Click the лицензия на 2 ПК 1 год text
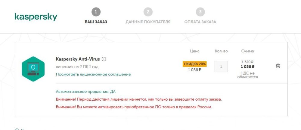The image size is (301, 130). (x=77, y=66)
